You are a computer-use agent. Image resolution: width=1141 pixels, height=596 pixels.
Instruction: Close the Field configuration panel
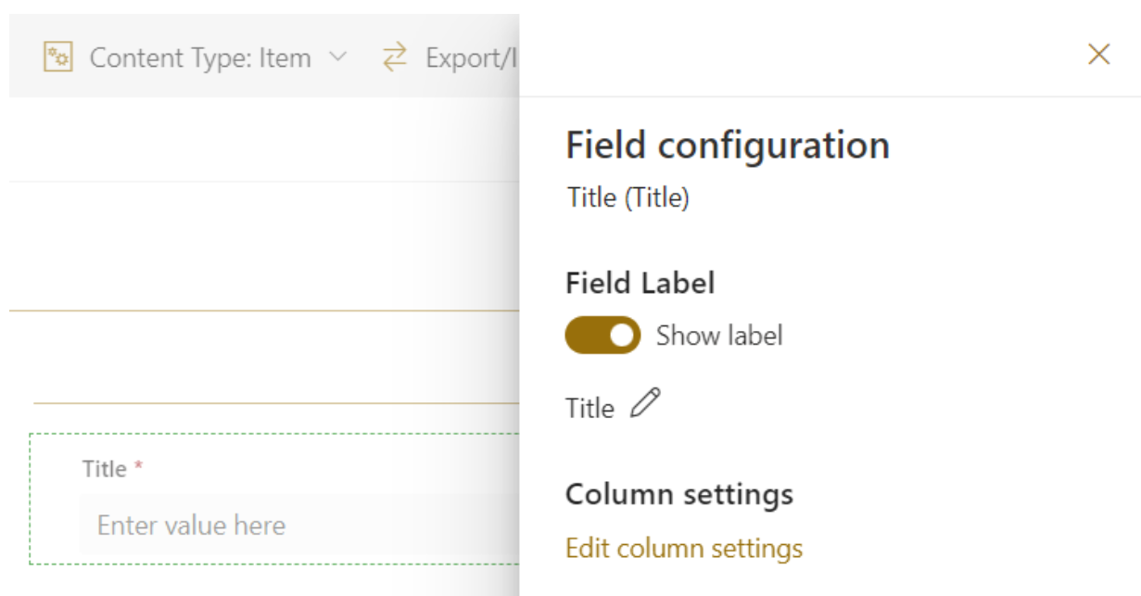click(1098, 55)
